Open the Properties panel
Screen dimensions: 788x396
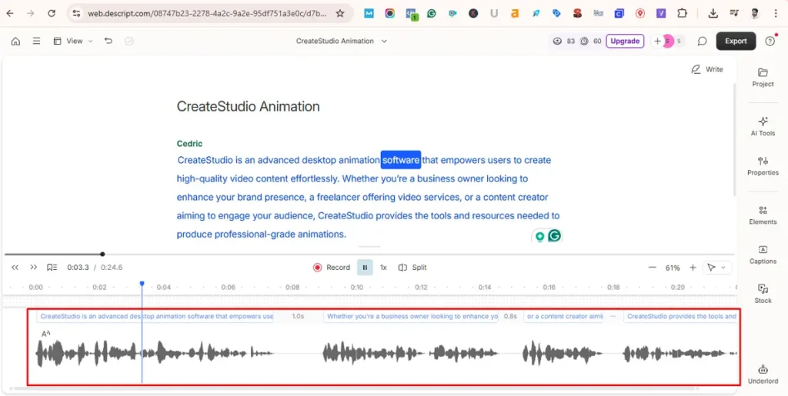click(x=763, y=166)
